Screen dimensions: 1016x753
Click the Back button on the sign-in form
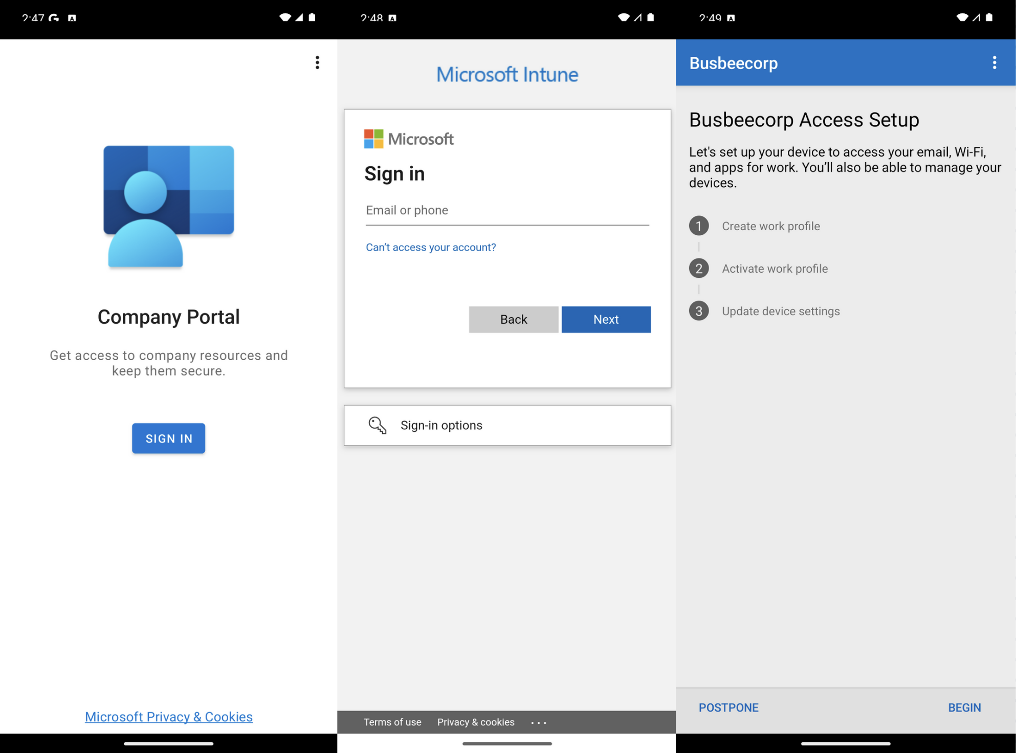click(513, 319)
